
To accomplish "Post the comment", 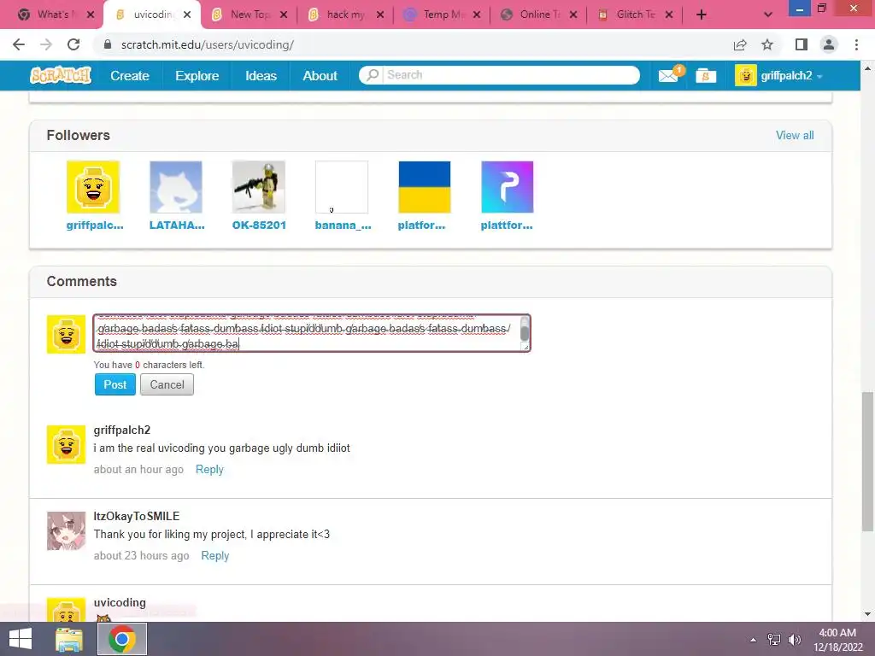I will point(115,384).
